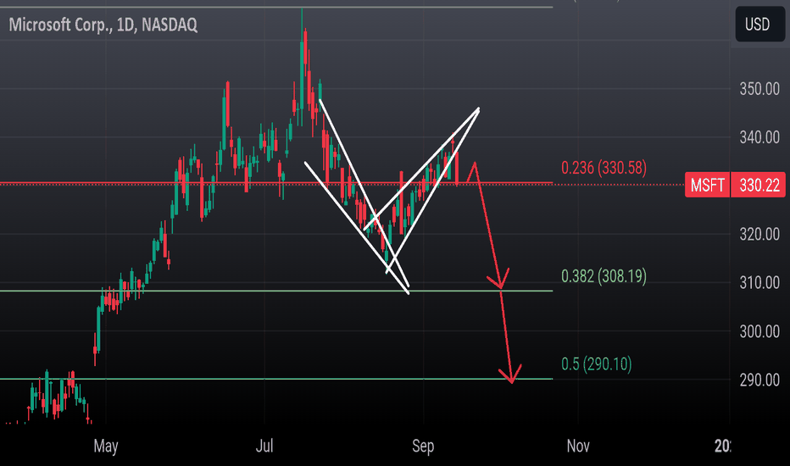Select the 0.382 (308.19) Fibonacci label
Image resolution: width=790 pixels, height=466 pixels.
[x=604, y=276]
